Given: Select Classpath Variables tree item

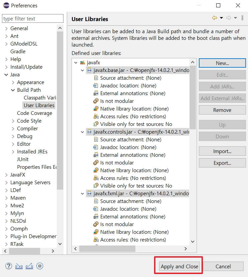Looking at the screenshot, I should 40,98.
